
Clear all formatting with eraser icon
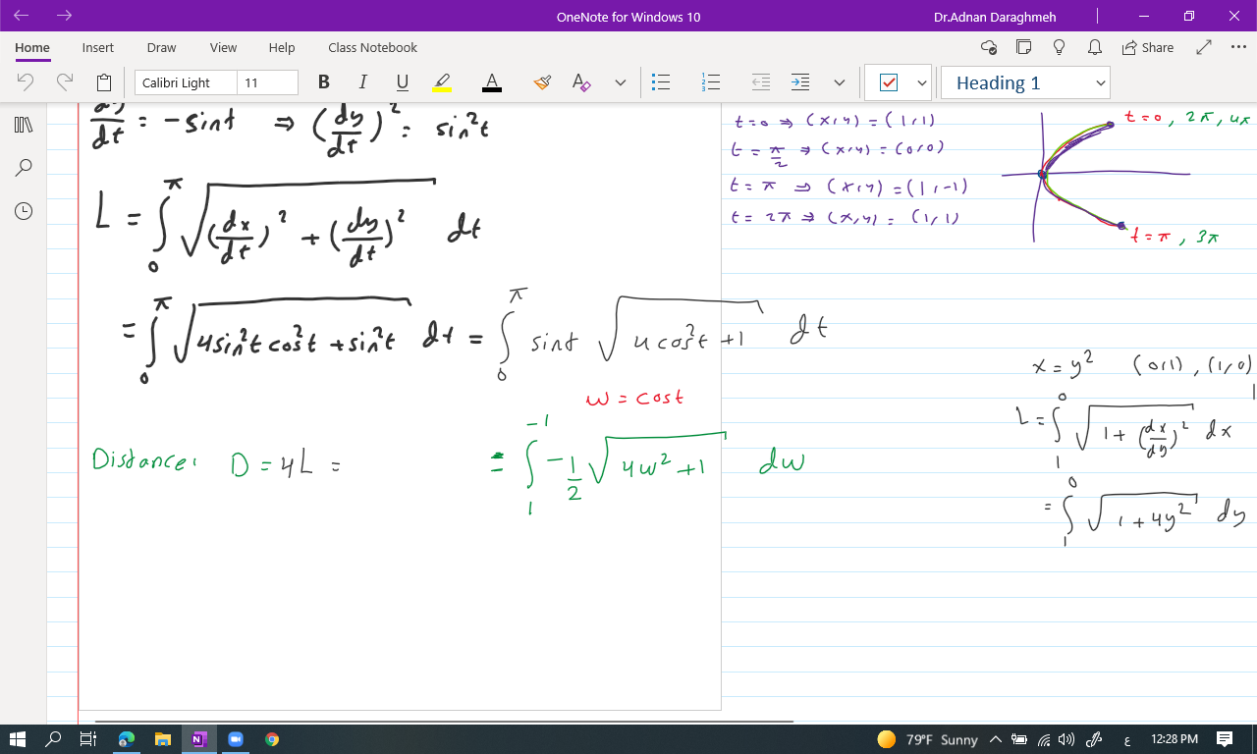pyautogui.click(x=581, y=82)
